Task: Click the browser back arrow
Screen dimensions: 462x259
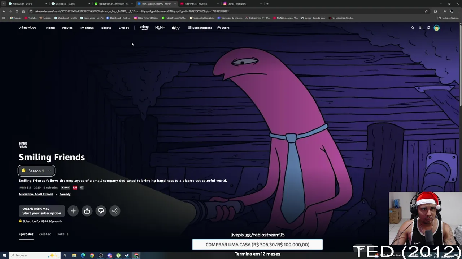Action: click(x=4, y=11)
